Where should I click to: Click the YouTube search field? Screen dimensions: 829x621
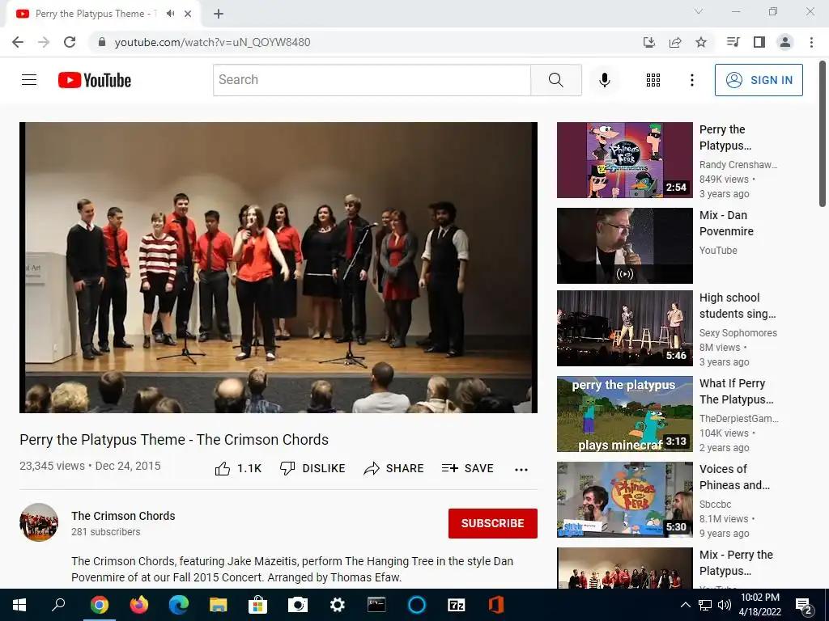click(372, 80)
